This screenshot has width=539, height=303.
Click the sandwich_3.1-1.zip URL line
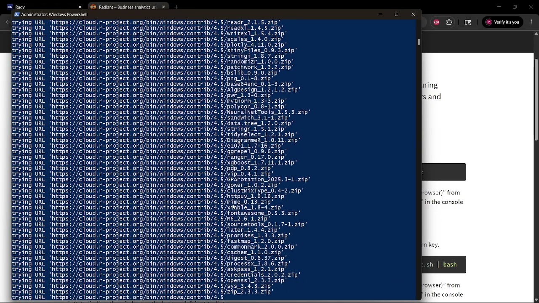pos(151,118)
